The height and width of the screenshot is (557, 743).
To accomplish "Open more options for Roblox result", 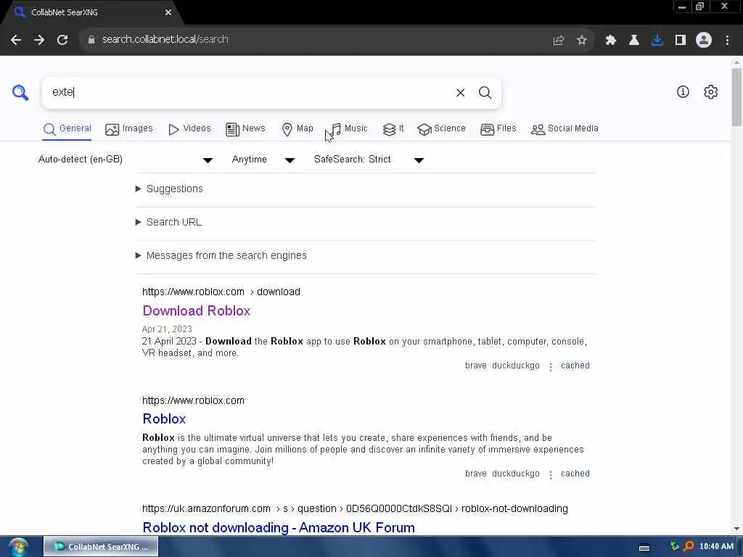I will coord(550,474).
